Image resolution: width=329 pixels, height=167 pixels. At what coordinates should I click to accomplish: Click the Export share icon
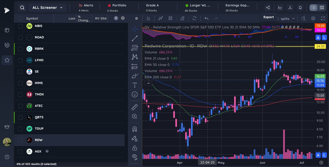[268, 8]
